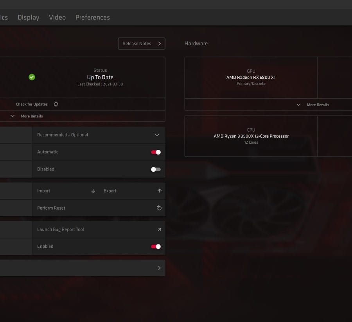Click More Details text under the GPU card
Image resolution: width=352 pixels, height=322 pixels.
(318, 105)
